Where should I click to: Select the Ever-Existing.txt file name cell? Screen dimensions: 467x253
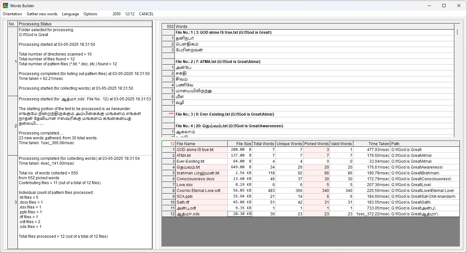(201, 161)
